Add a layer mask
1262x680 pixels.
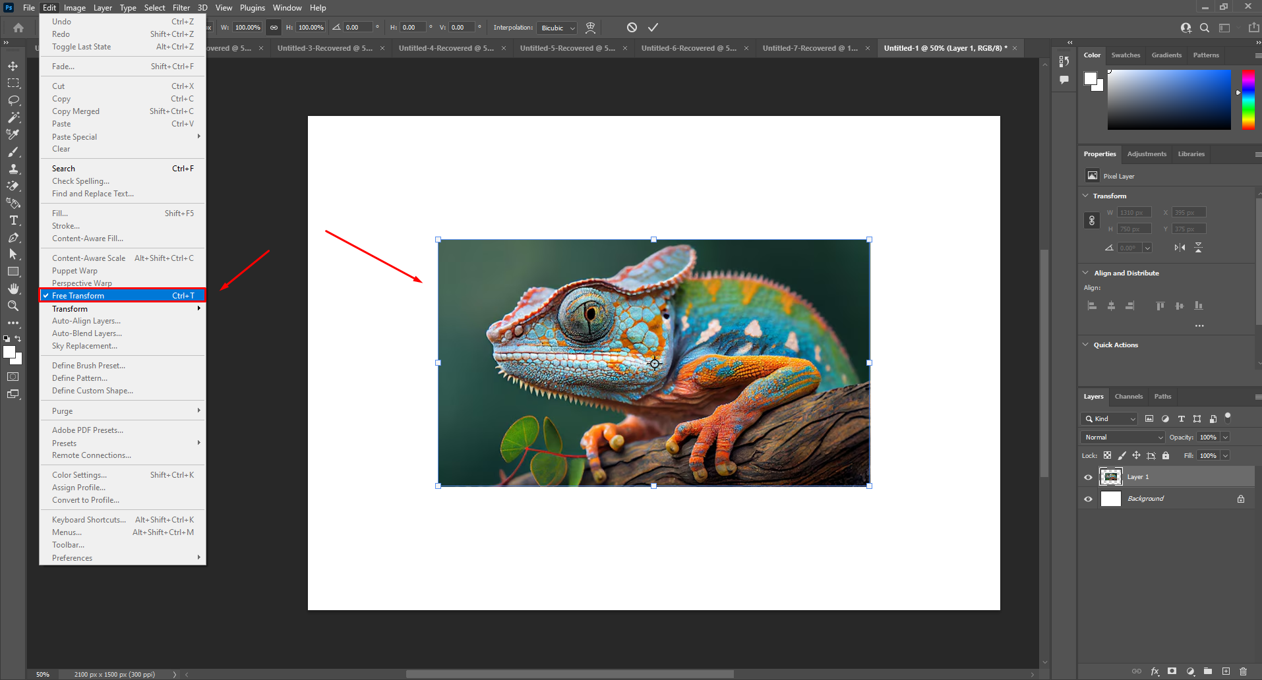point(1172,671)
